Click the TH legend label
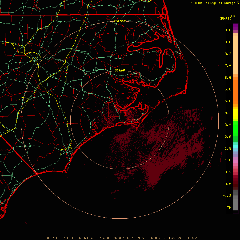Screen dimensions: 240x240 (x=229, y=208)
